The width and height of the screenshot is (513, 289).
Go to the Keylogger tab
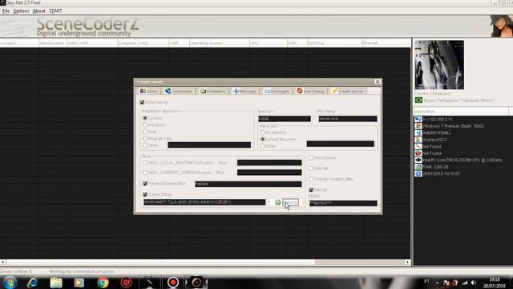coord(277,91)
